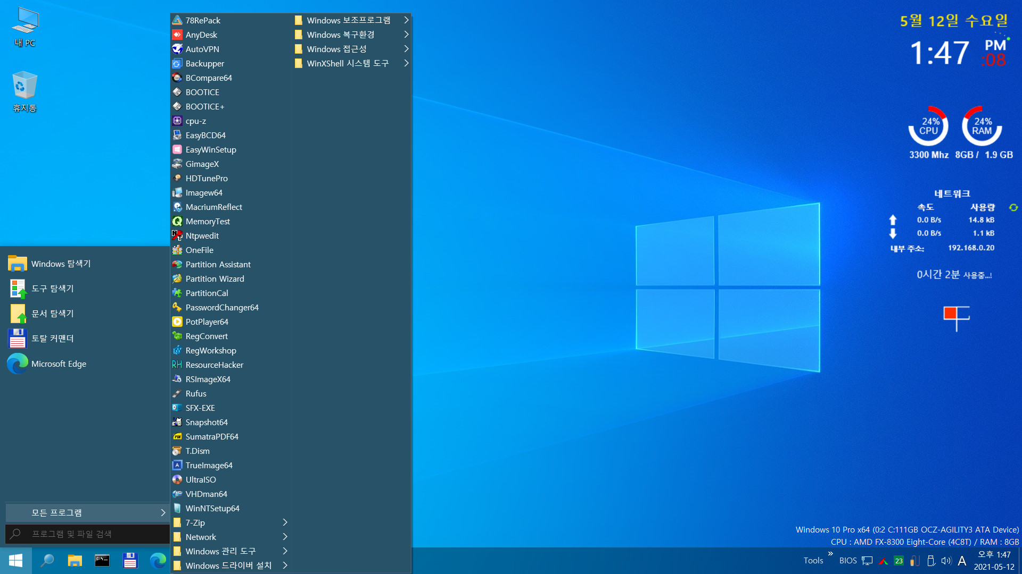Open the command prompt taskbar icon
1022x574 pixels.
tap(102, 560)
